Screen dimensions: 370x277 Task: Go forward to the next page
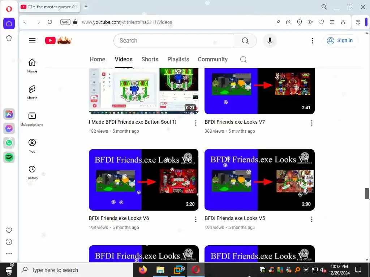(x=38, y=22)
